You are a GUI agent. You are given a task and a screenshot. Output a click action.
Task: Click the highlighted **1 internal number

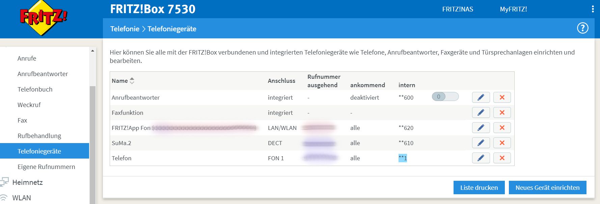point(403,158)
